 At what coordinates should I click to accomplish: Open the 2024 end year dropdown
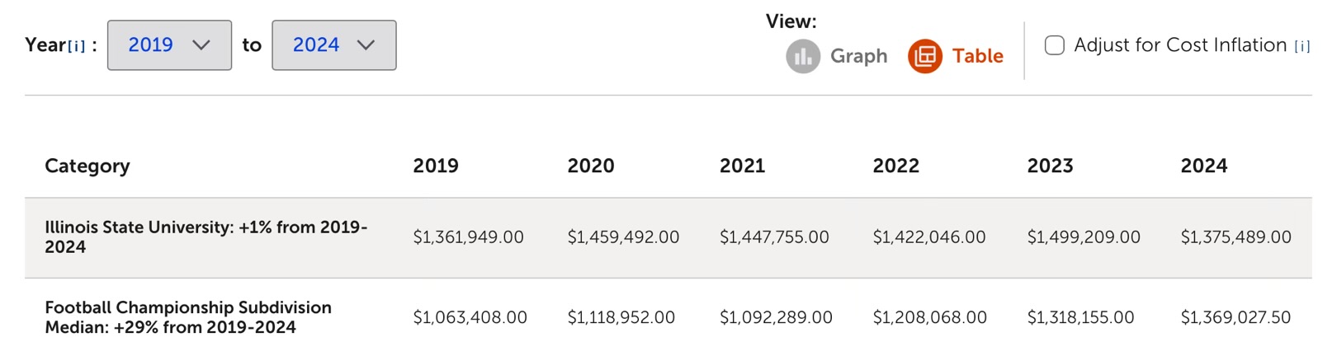[333, 45]
